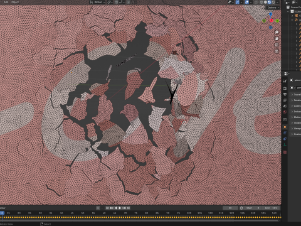Viewport: 301px width, 226px height.
Task: Click the bright green Y axis gizmo ball
Action: pos(277,21)
